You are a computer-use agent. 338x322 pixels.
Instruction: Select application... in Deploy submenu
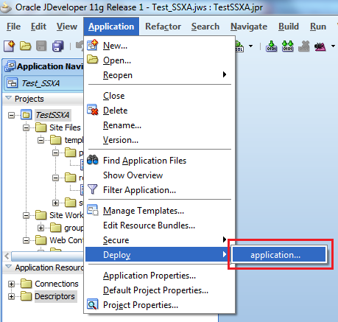point(279,254)
